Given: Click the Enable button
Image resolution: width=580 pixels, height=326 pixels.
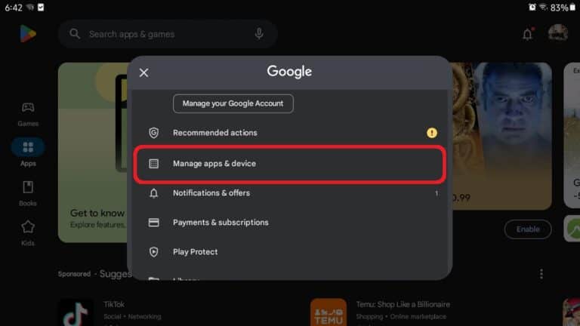Looking at the screenshot, I should [x=528, y=229].
